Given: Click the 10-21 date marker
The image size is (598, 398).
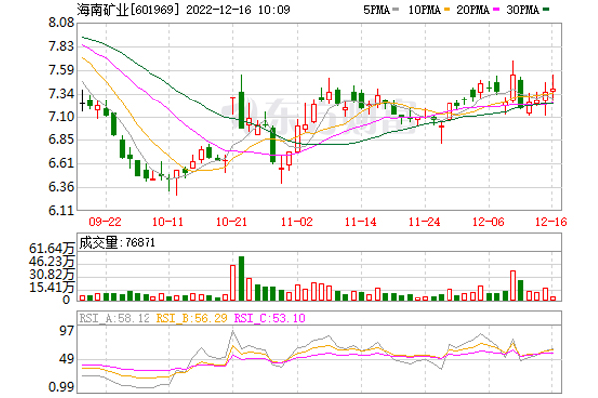Looking at the screenshot, I should click(232, 222).
